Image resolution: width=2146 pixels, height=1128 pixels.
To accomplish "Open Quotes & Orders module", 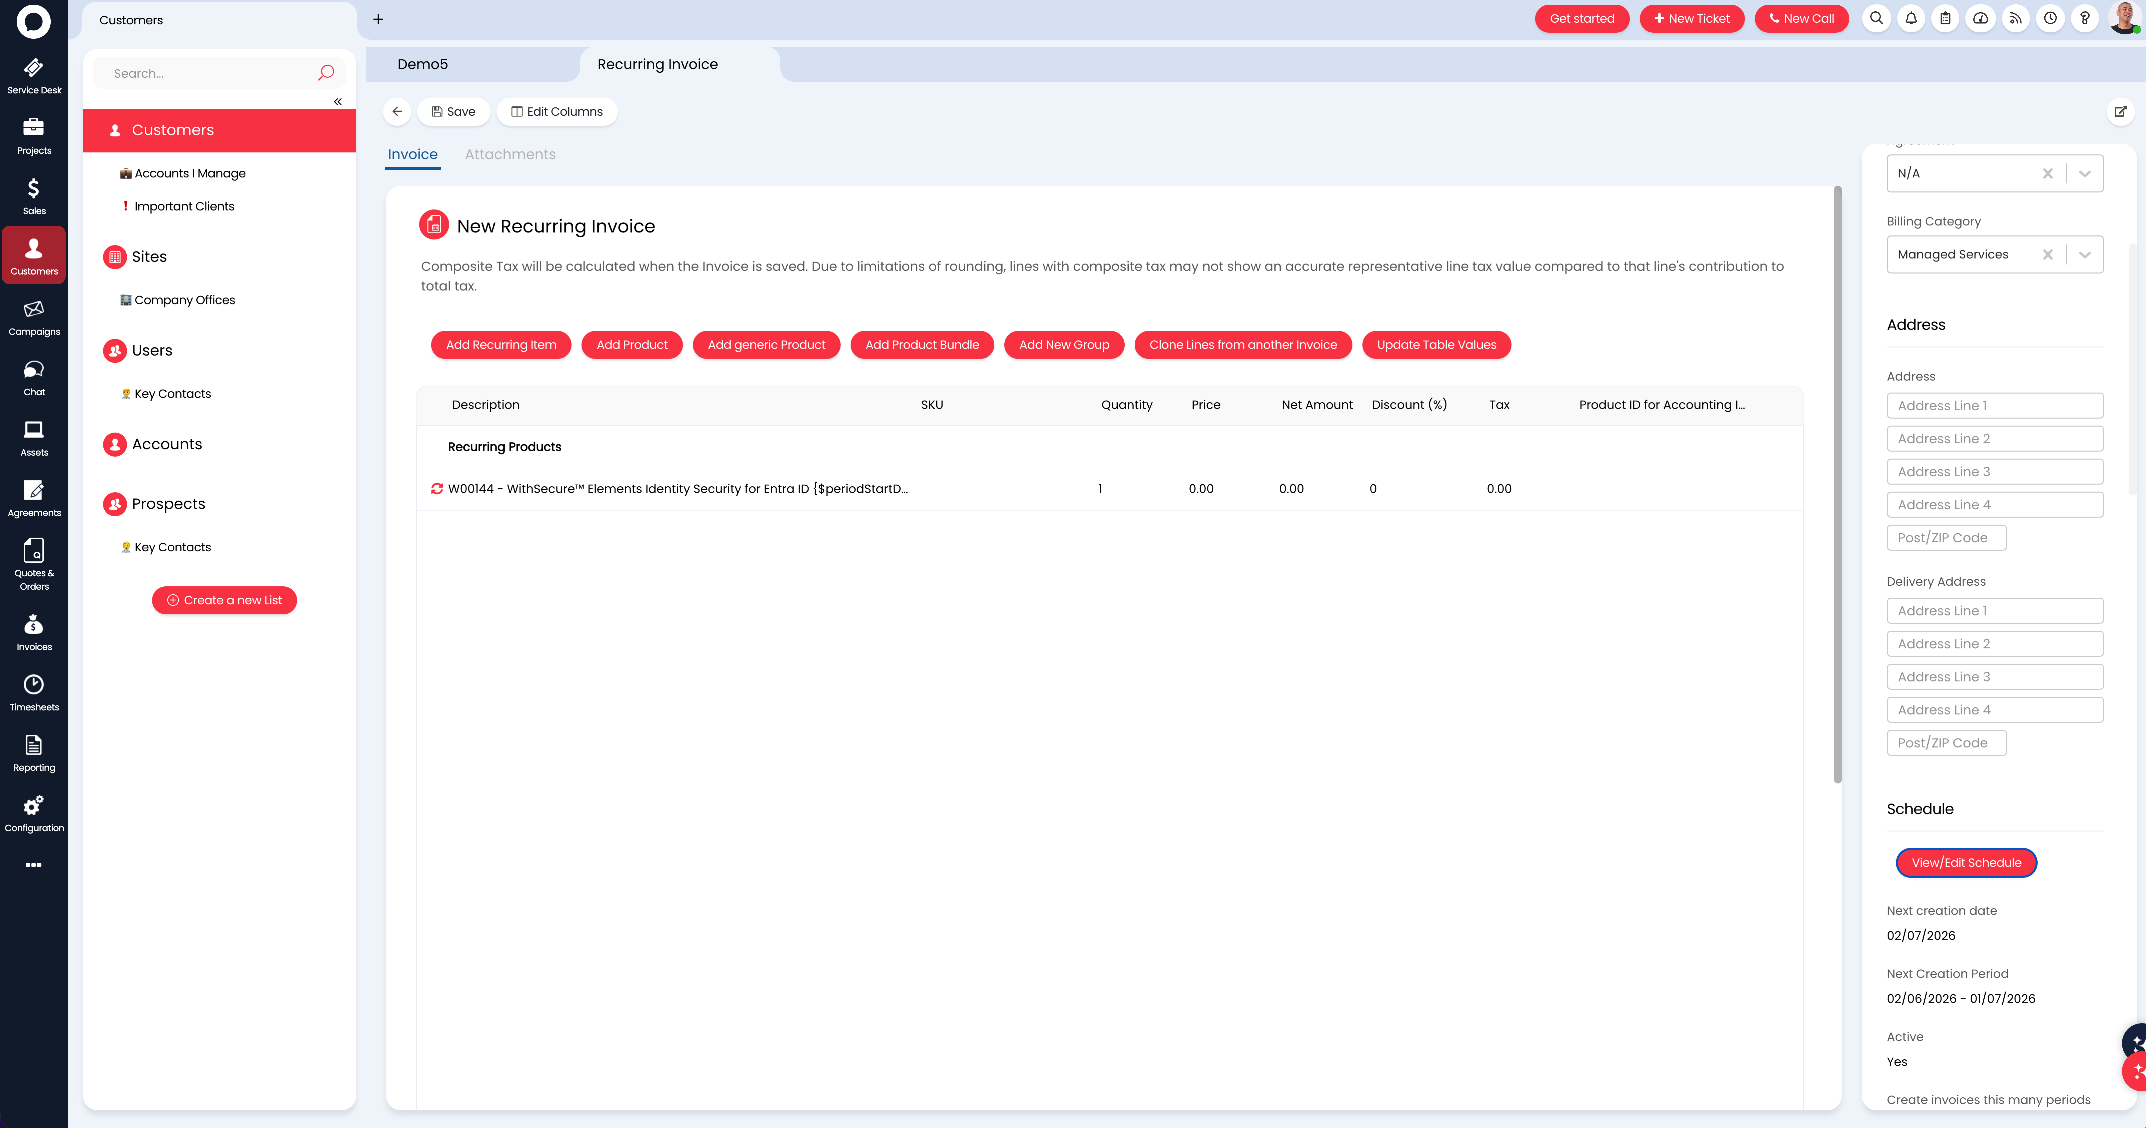I will click(33, 564).
